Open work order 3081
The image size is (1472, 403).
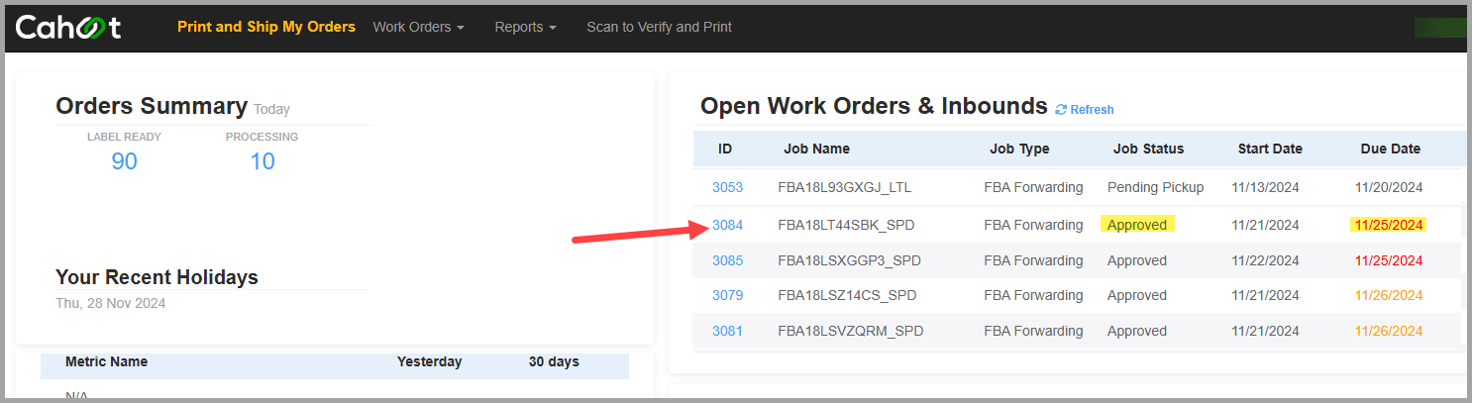click(x=727, y=331)
